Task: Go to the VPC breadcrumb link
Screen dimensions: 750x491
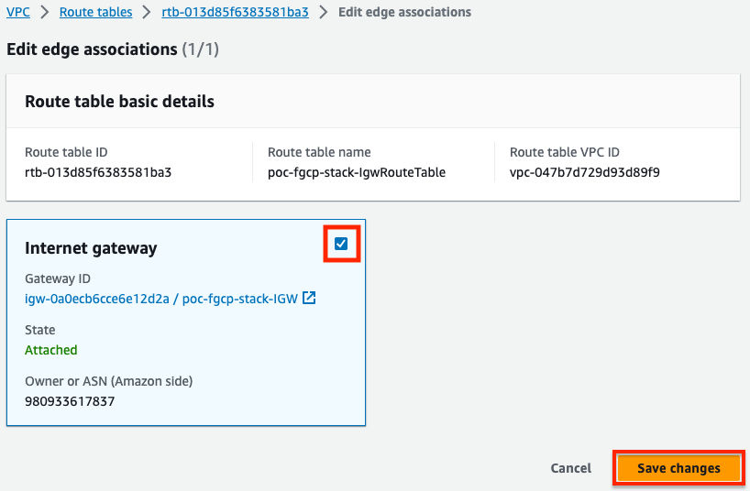Action: click(x=18, y=12)
